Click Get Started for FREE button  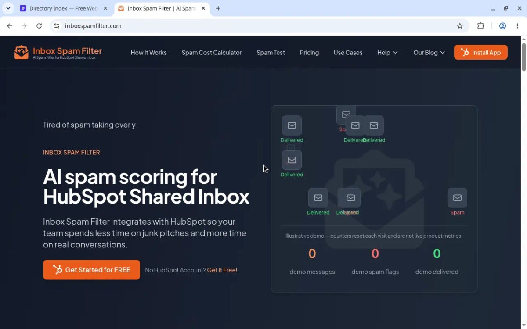coord(91,270)
